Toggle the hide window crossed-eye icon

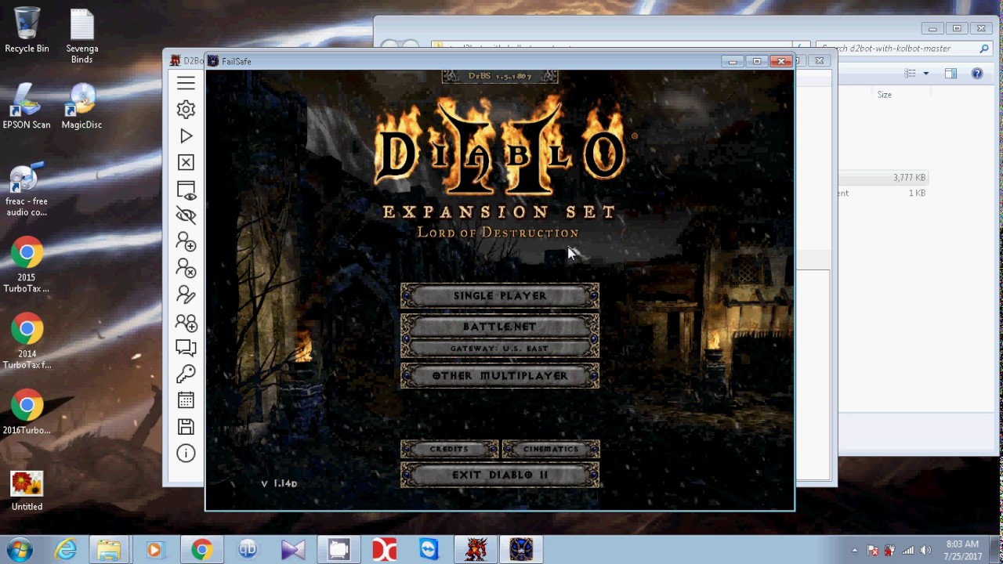tap(186, 215)
